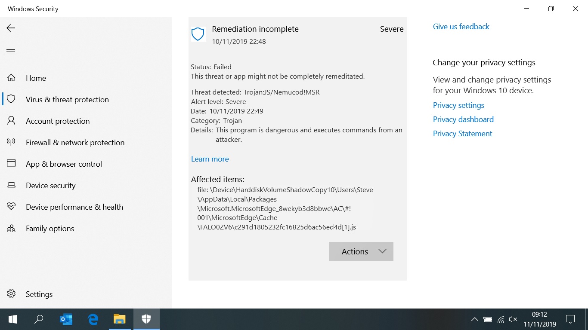Launch Microsoft Edge from the taskbar

[x=93, y=319]
